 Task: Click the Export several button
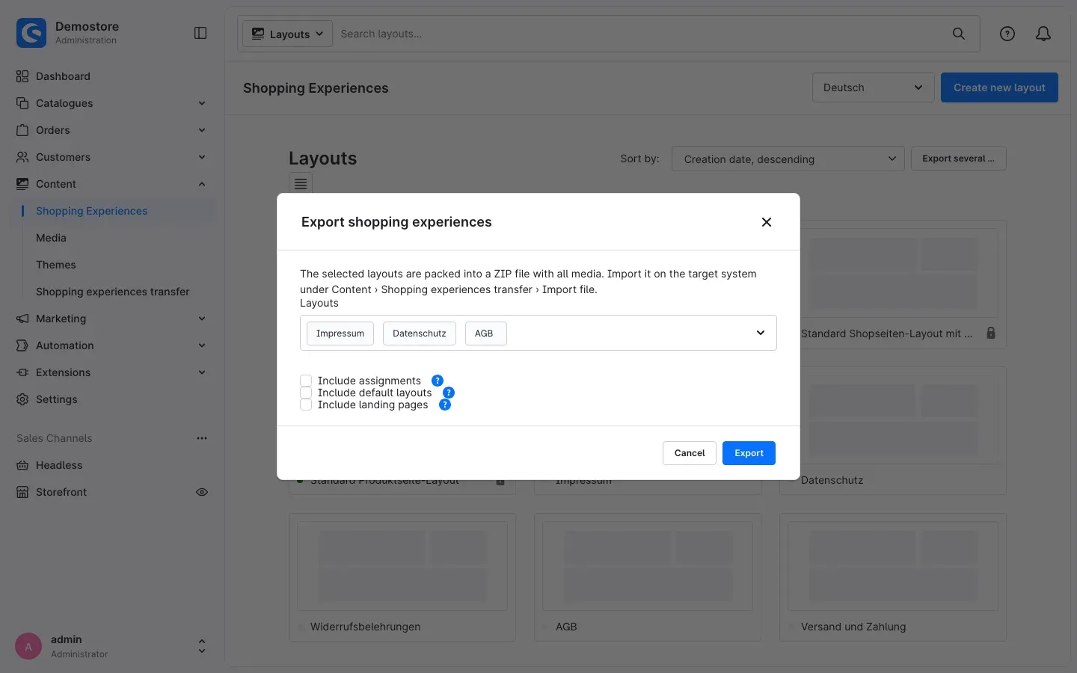pyautogui.click(x=958, y=159)
